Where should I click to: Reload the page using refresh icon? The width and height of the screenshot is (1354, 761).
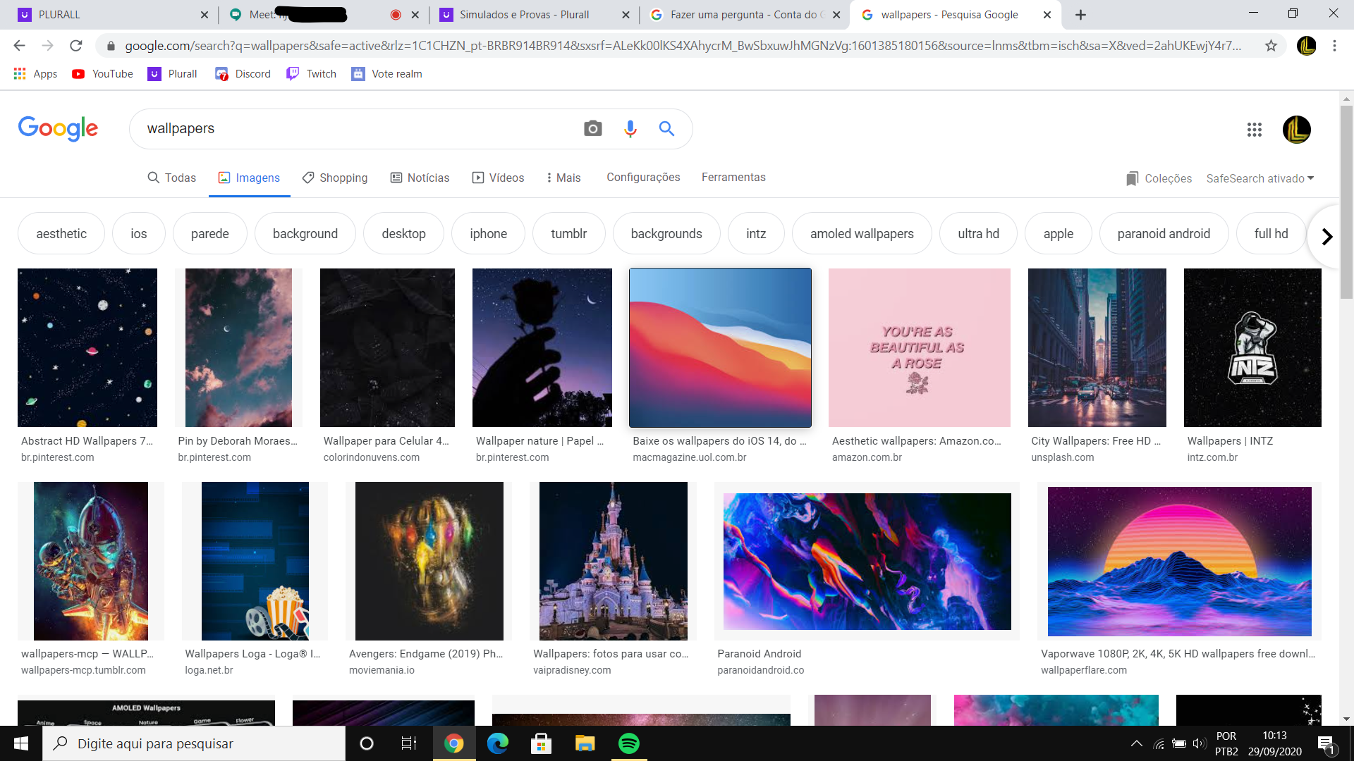point(76,46)
